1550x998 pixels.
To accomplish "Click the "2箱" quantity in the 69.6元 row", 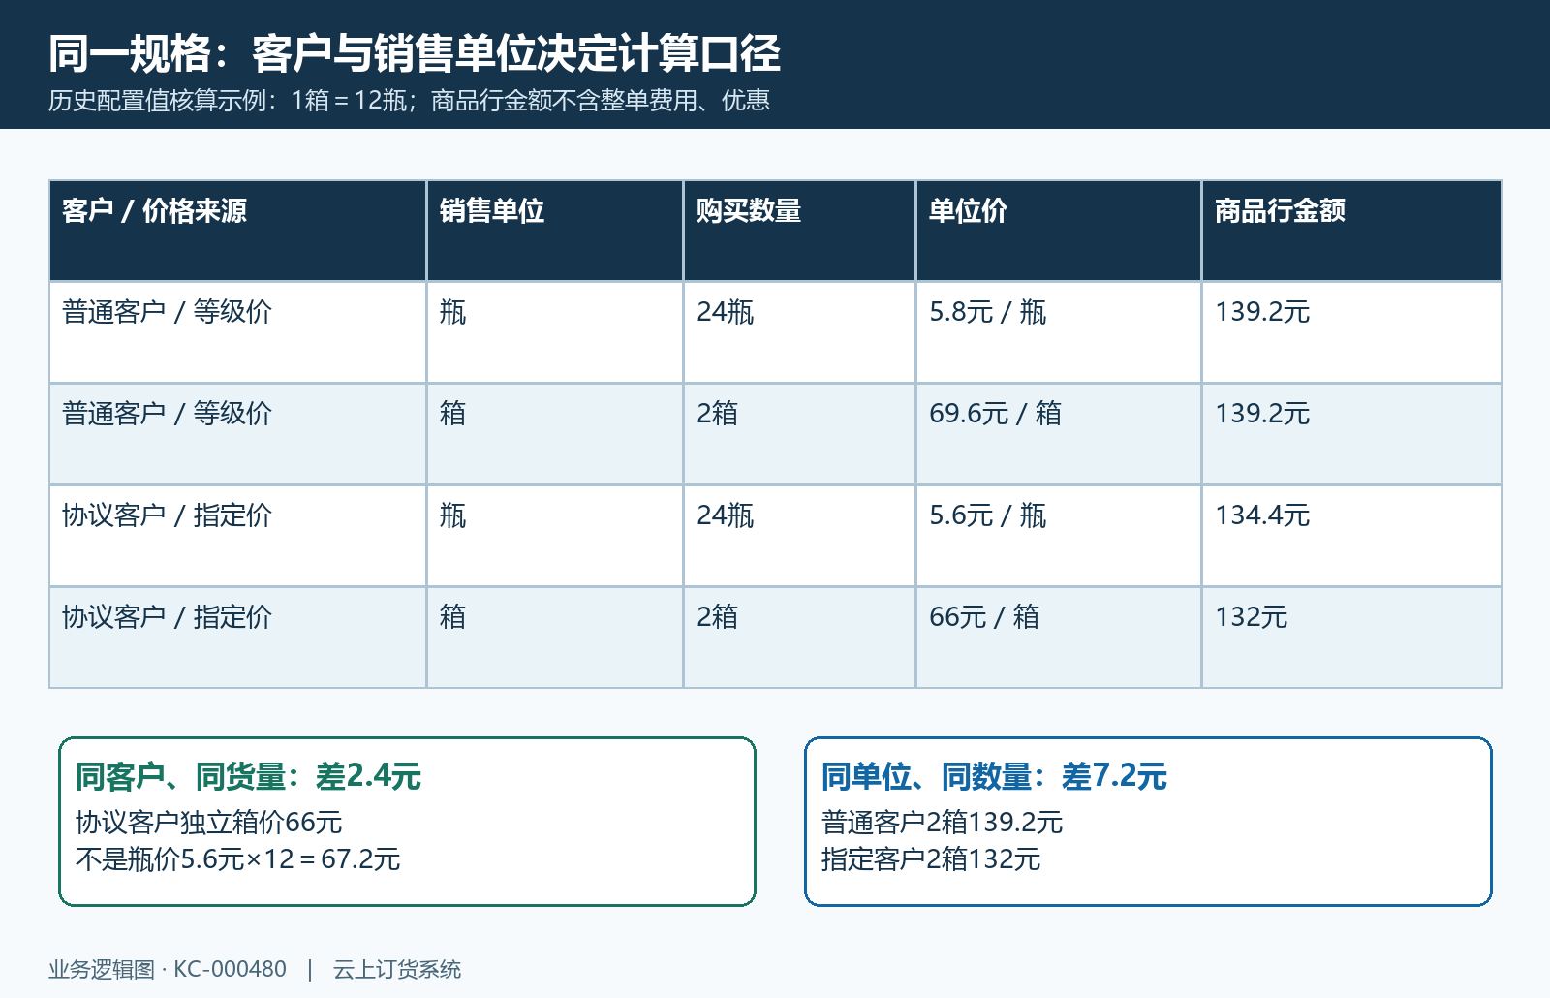I will 717,414.
